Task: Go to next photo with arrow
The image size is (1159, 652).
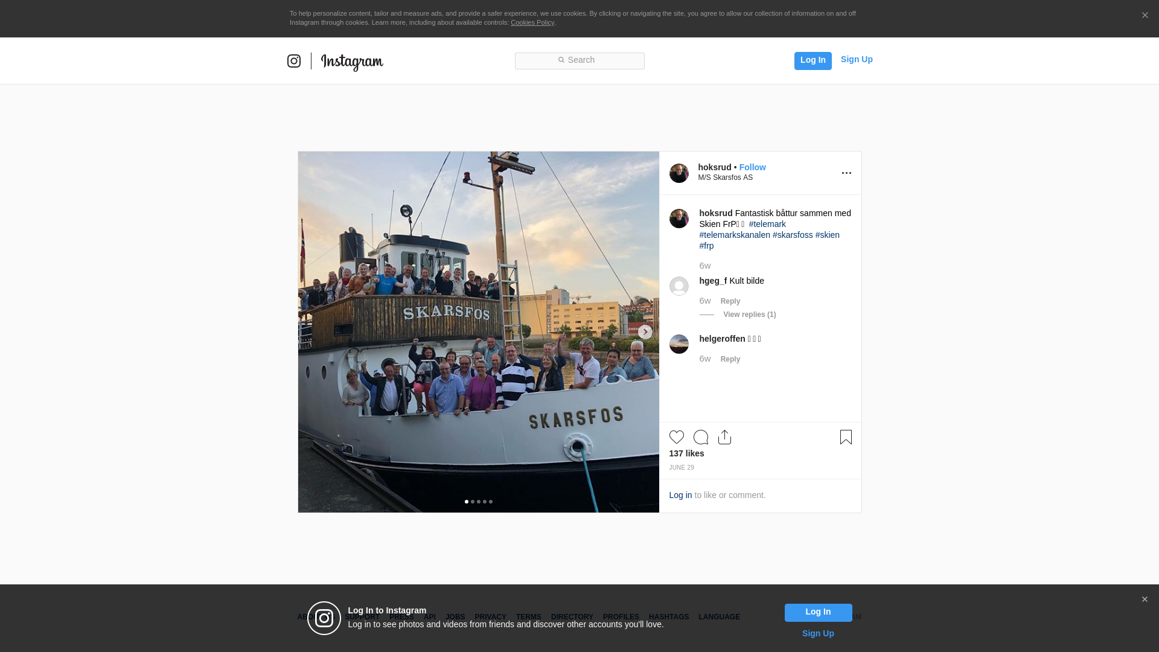Action: click(x=645, y=332)
